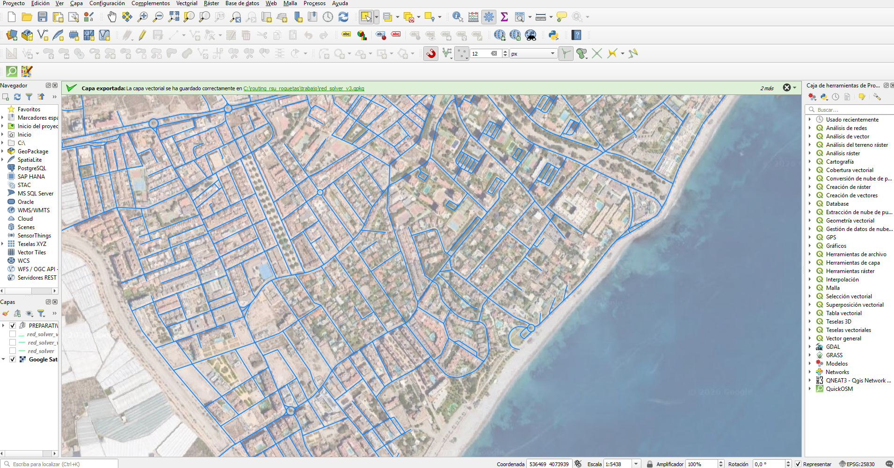Open Data Source Manager
Image resolution: width=894 pixels, height=468 pixels.
click(x=12, y=35)
